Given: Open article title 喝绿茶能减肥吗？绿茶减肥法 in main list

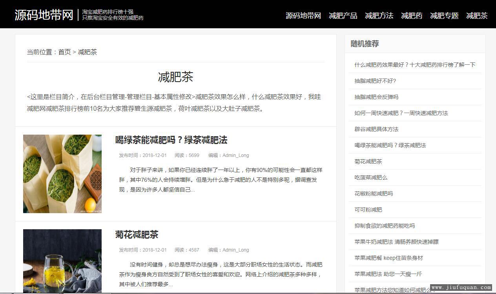Looking at the screenshot, I should (x=171, y=140).
